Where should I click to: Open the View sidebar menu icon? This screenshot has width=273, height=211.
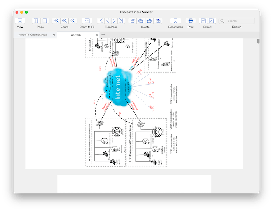click(20, 21)
